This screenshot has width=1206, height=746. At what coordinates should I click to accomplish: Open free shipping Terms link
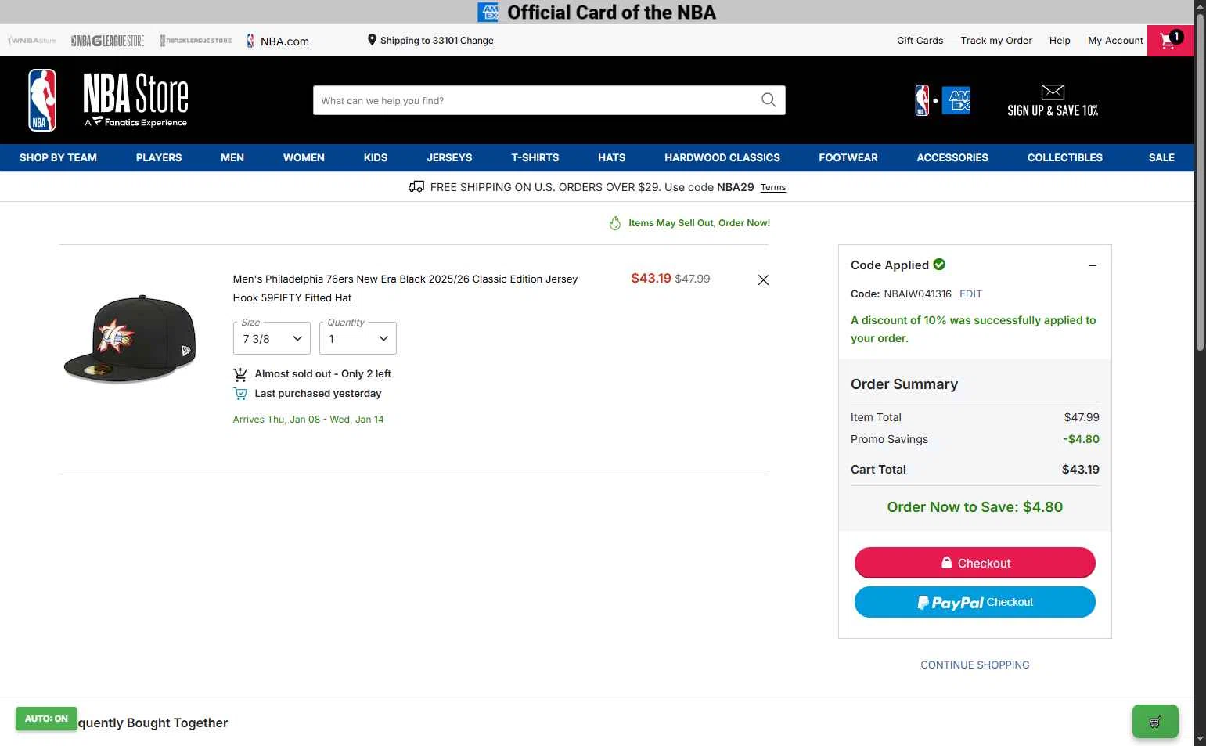(773, 187)
